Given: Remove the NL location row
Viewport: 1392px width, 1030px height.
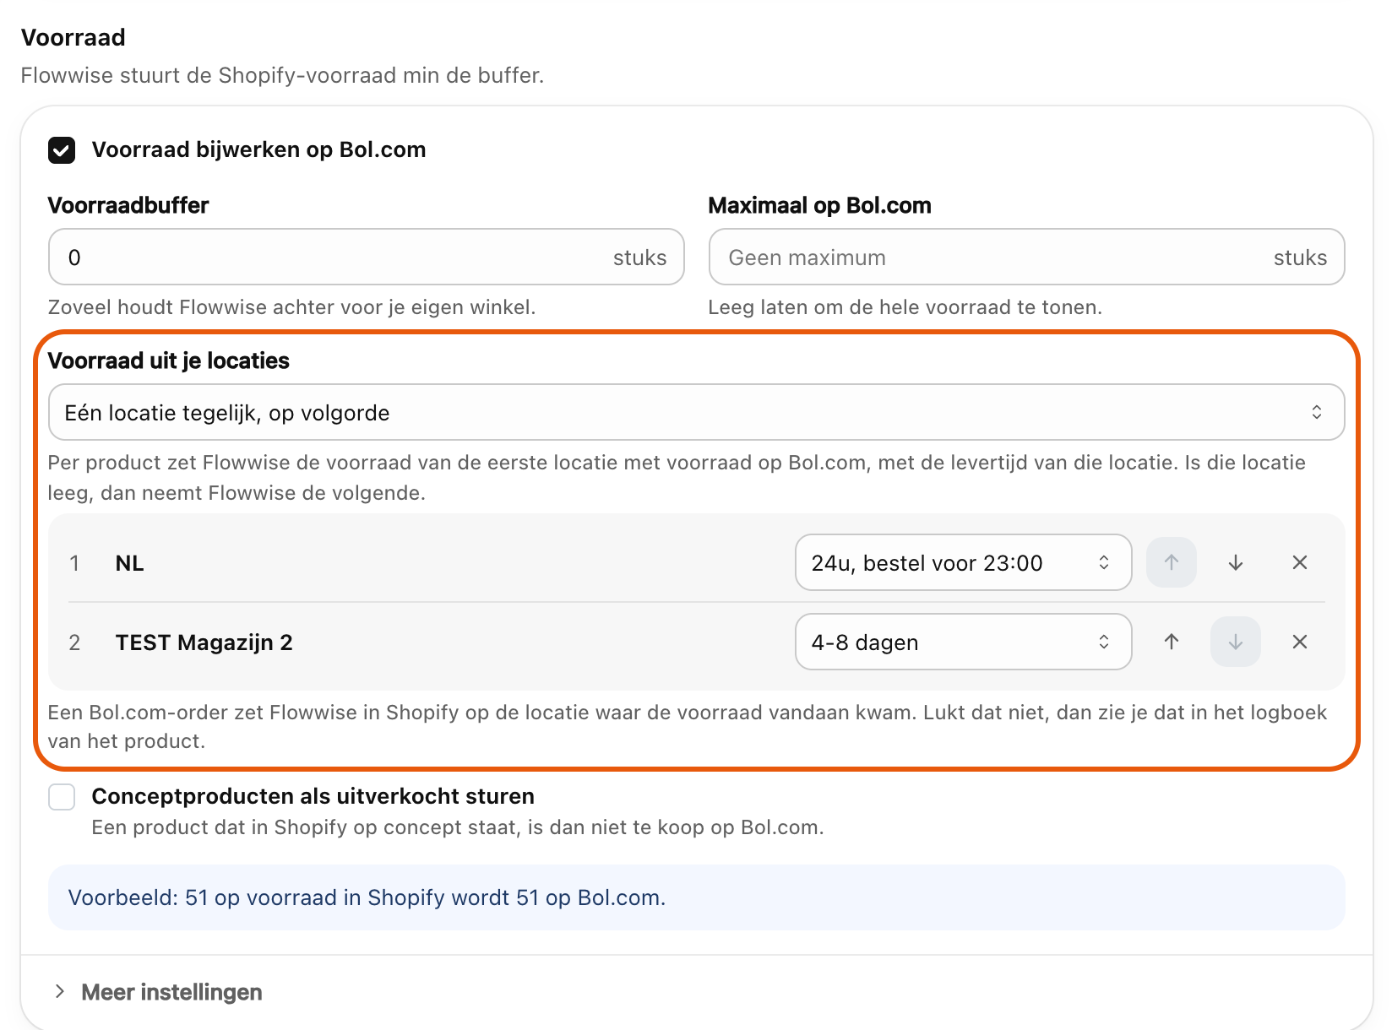Looking at the screenshot, I should (x=1300, y=562).
